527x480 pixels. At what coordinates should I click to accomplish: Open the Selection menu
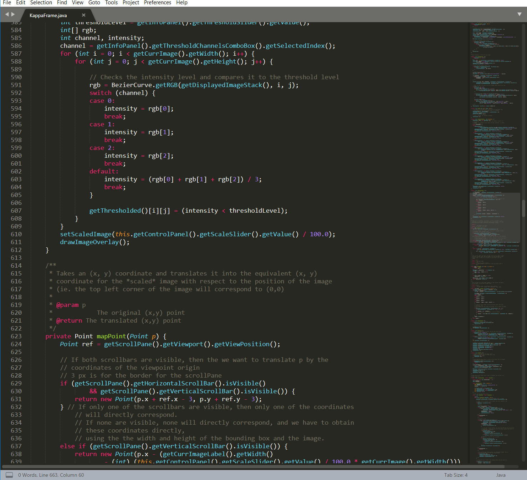(x=41, y=2)
